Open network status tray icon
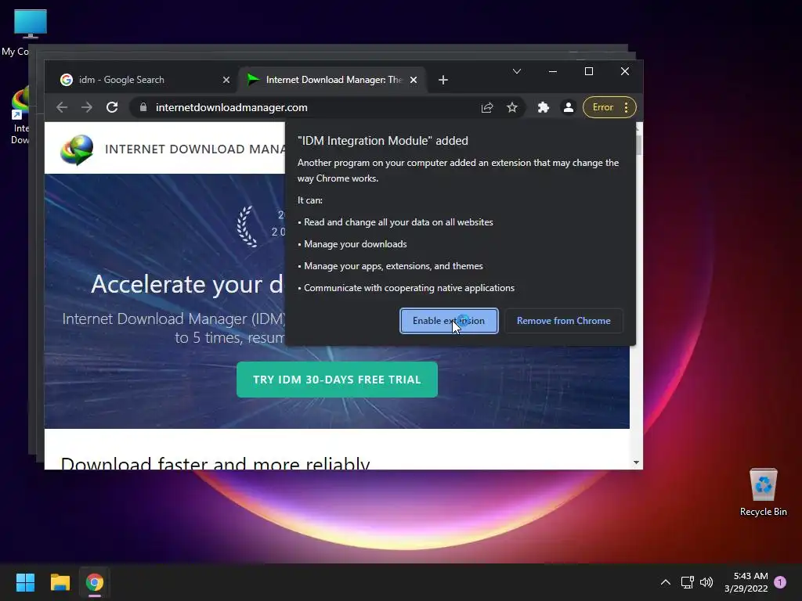Viewport: 802px width, 601px height. pyautogui.click(x=687, y=582)
